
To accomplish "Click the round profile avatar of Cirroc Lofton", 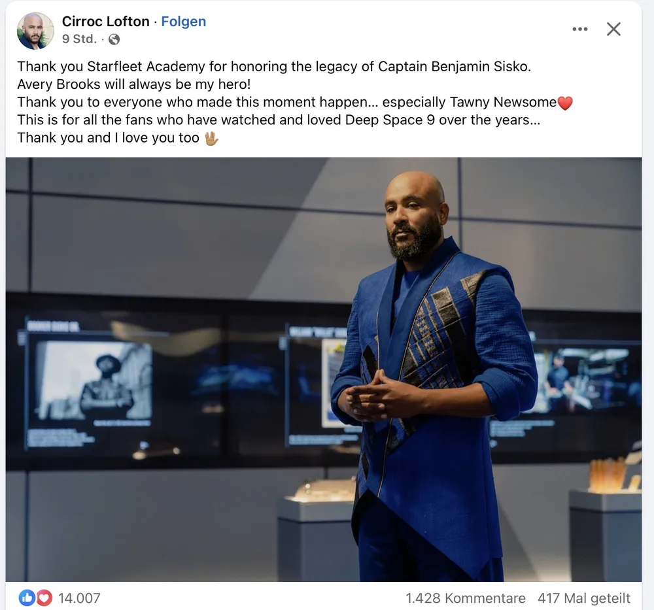I will (35, 31).
